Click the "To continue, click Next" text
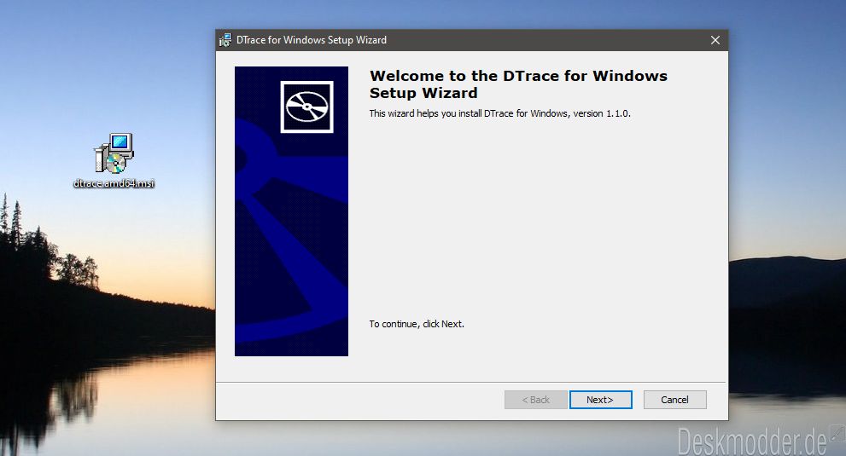846x456 pixels. [x=417, y=324]
